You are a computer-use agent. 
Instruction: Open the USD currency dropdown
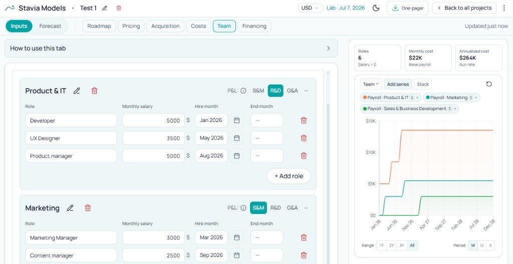[x=310, y=8]
